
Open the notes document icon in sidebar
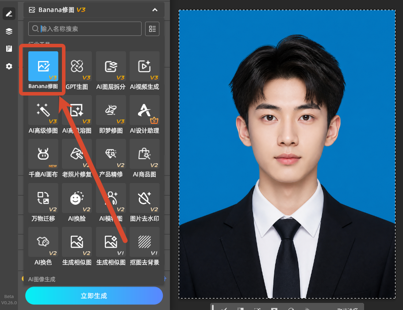(x=9, y=49)
